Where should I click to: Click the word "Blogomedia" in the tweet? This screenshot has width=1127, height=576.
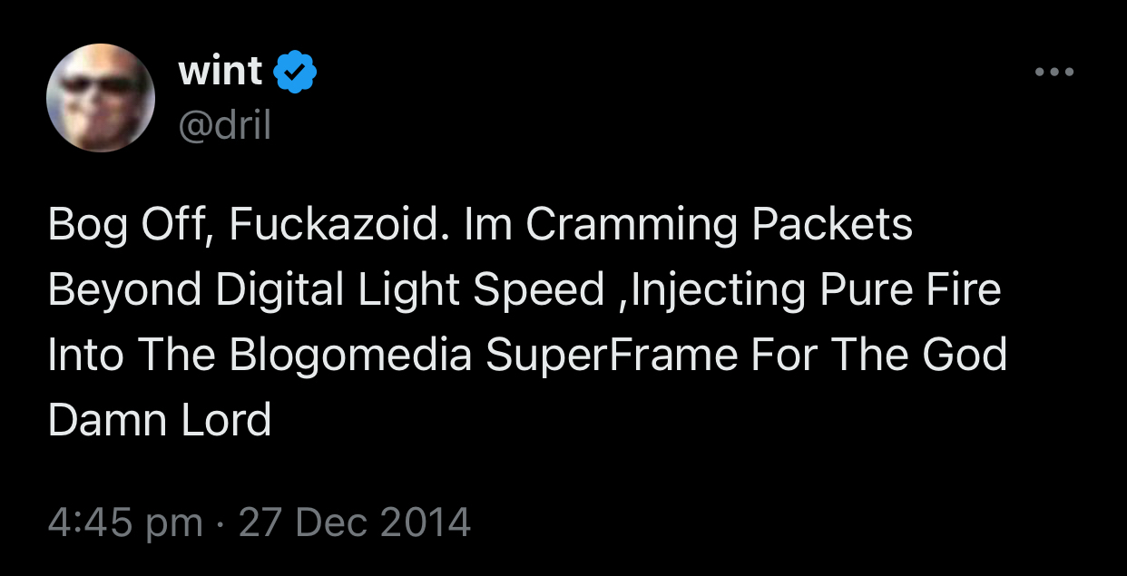click(350, 355)
